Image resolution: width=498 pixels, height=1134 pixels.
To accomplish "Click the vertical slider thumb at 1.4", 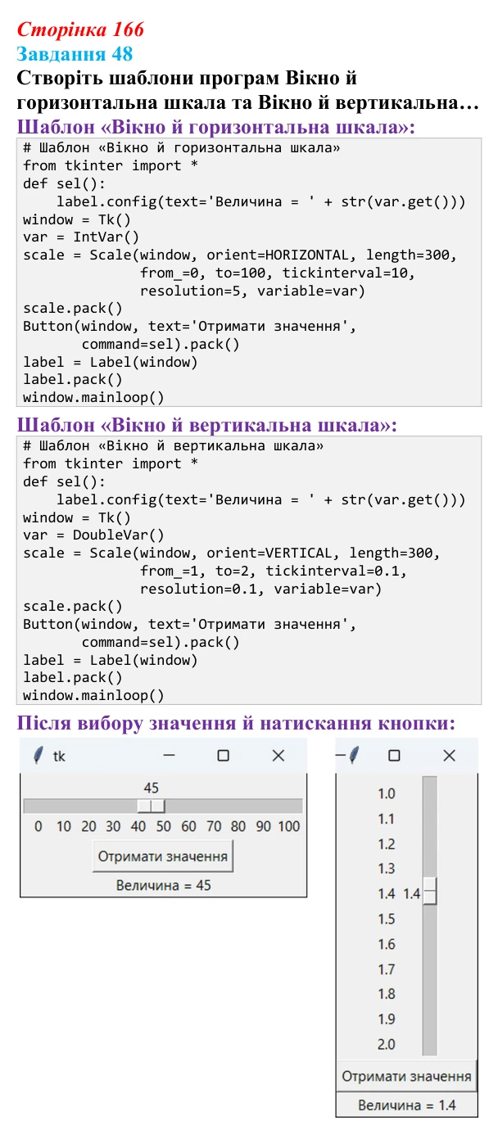I will (430, 891).
